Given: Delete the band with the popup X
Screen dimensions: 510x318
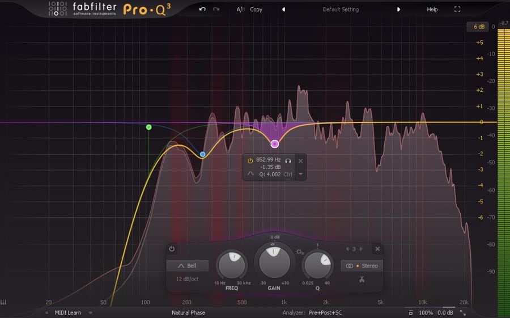Looking at the screenshot, I should click(x=300, y=161).
